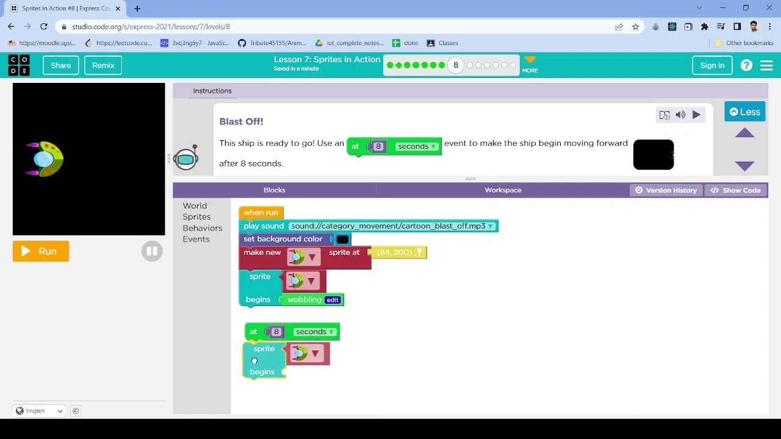Play the instructions audio

(x=696, y=115)
